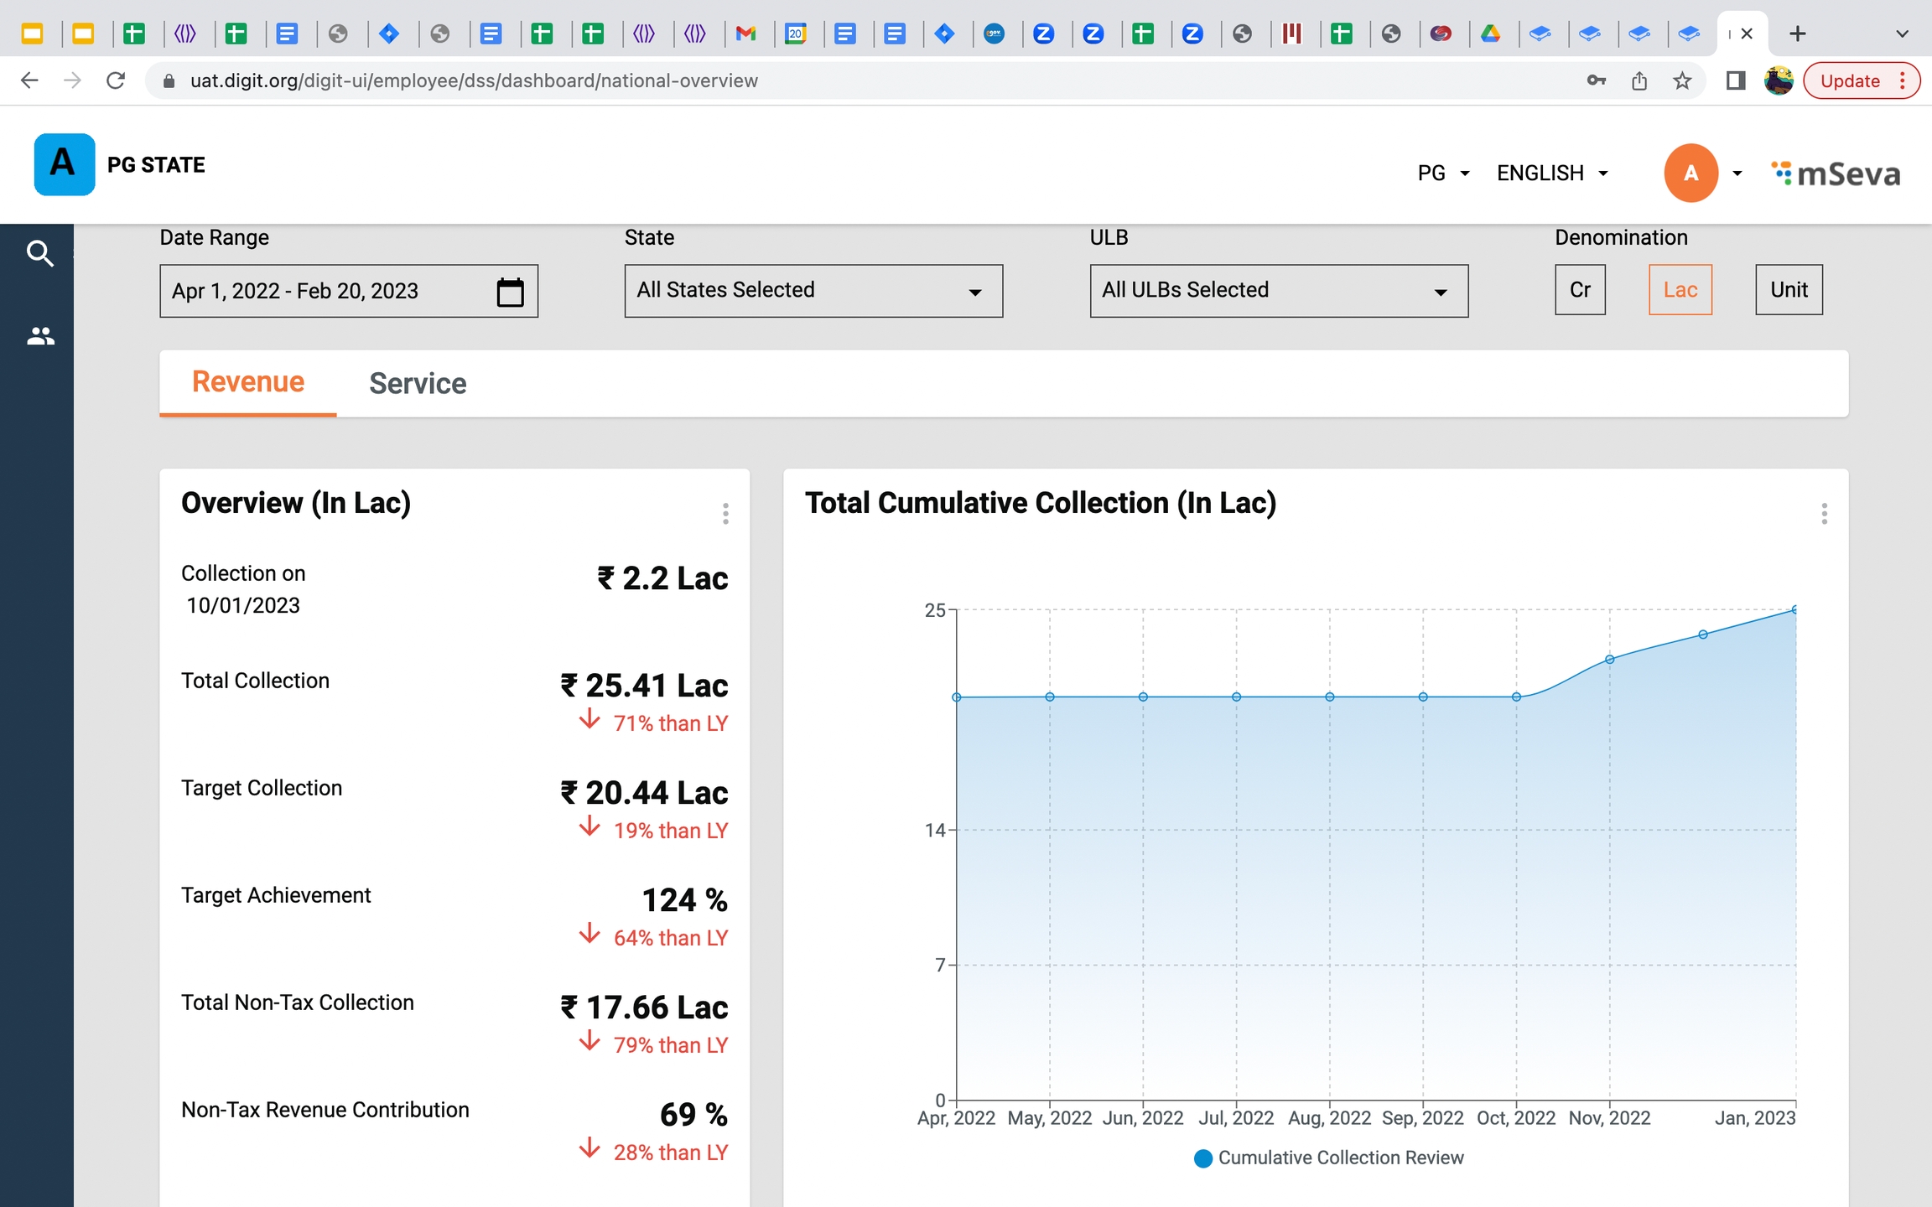Open the ENGLISH language dropdown
Screen dimensions: 1932x1207
(x=1552, y=174)
